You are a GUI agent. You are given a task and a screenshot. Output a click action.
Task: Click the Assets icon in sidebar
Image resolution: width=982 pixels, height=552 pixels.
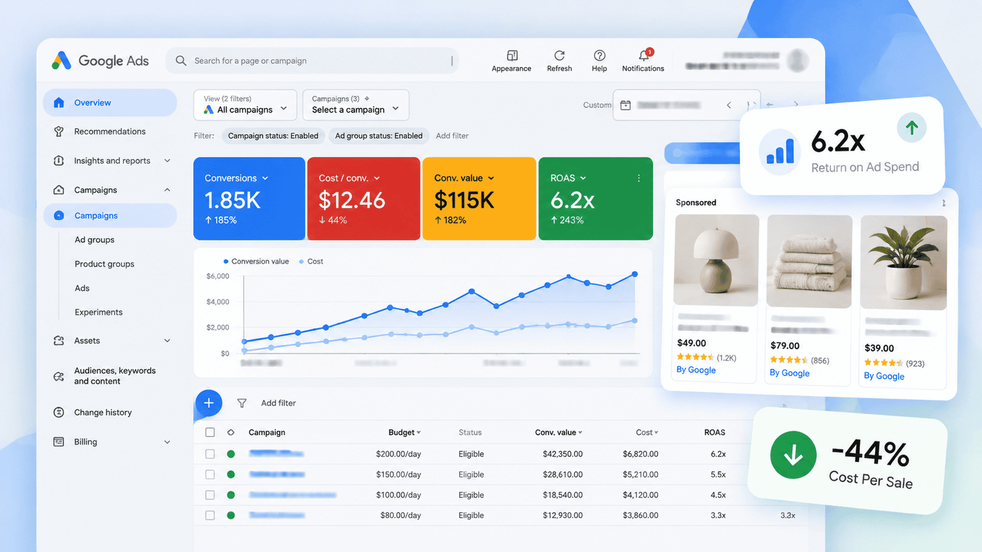(x=59, y=340)
